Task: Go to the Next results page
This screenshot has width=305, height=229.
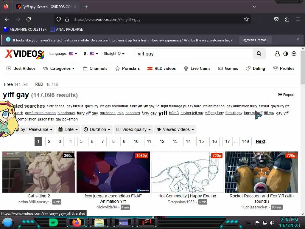Action: [260, 141]
